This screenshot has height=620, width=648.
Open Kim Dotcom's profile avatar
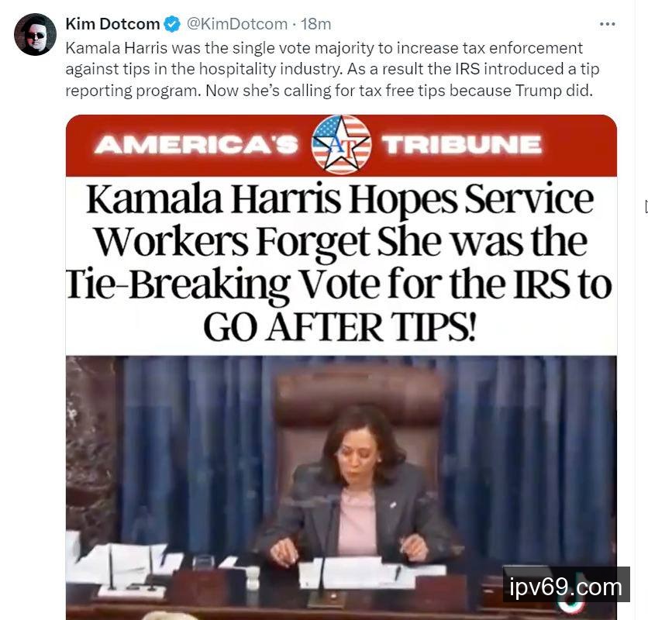(x=35, y=35)
